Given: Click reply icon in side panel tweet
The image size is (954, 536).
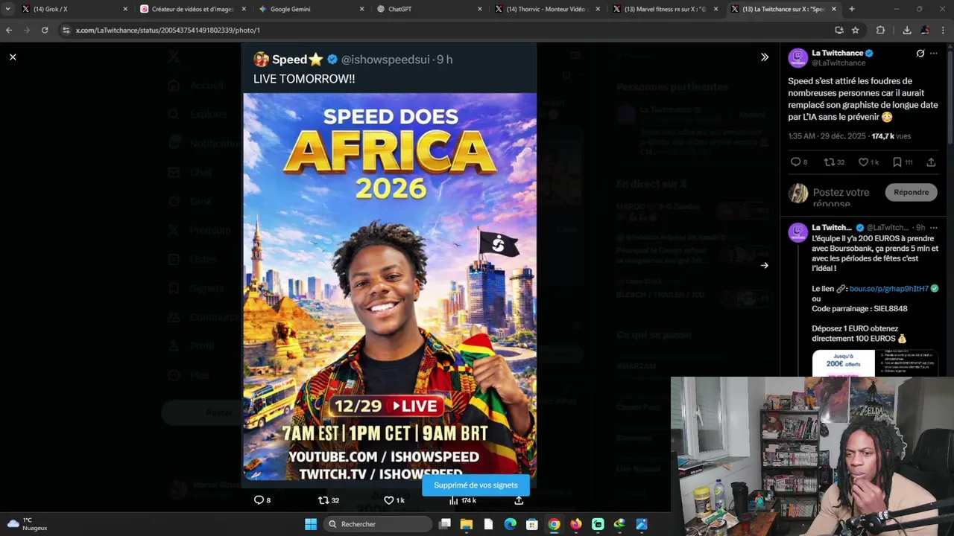Looking at the screenshot, I should pyautogui.click(x=795, y=162).
